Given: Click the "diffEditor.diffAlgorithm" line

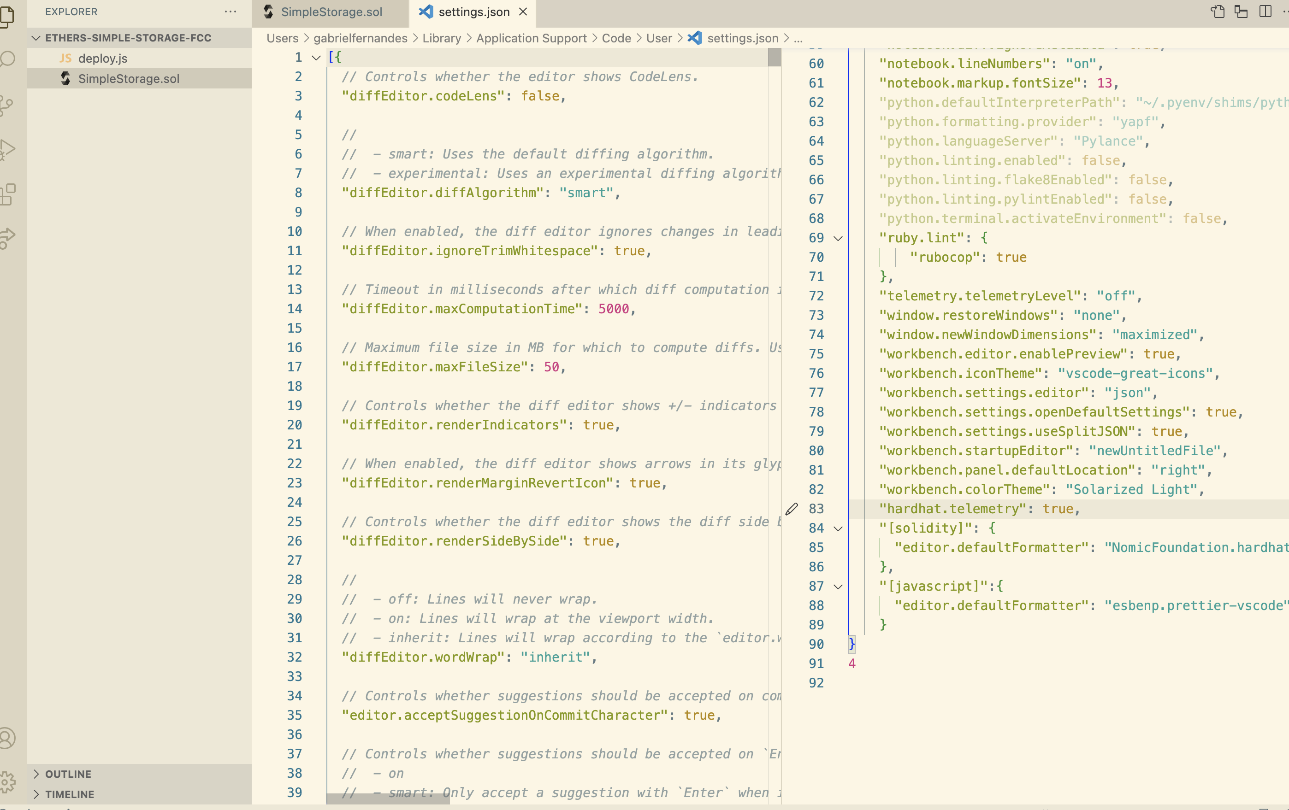Looking at the screenshot, I should (481, 193).
